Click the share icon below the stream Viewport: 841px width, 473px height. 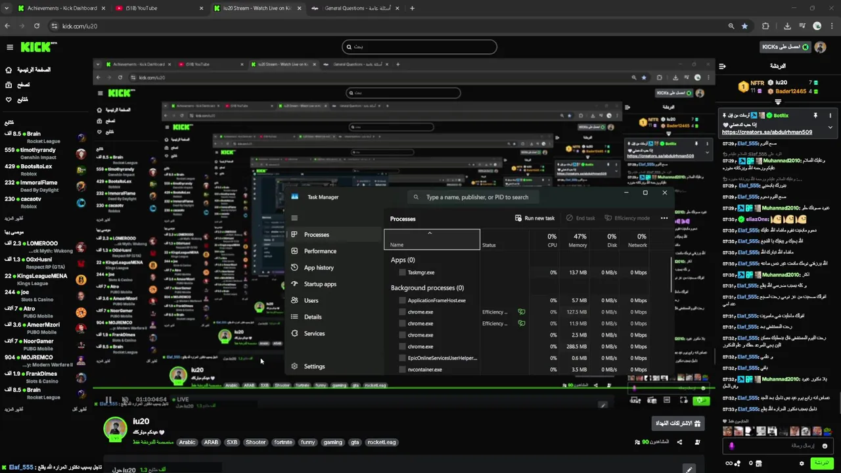point(679,442)
